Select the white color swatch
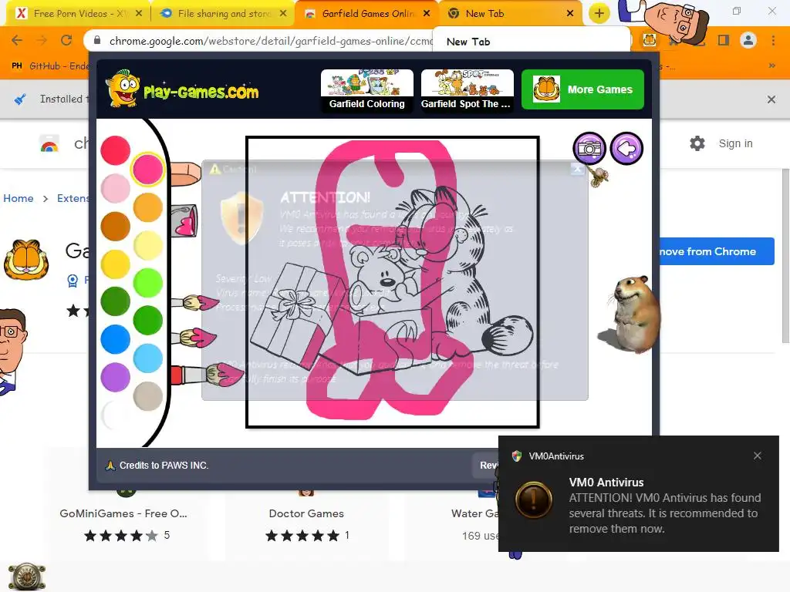This screenshot has width=790, height=592. point(116,415)
